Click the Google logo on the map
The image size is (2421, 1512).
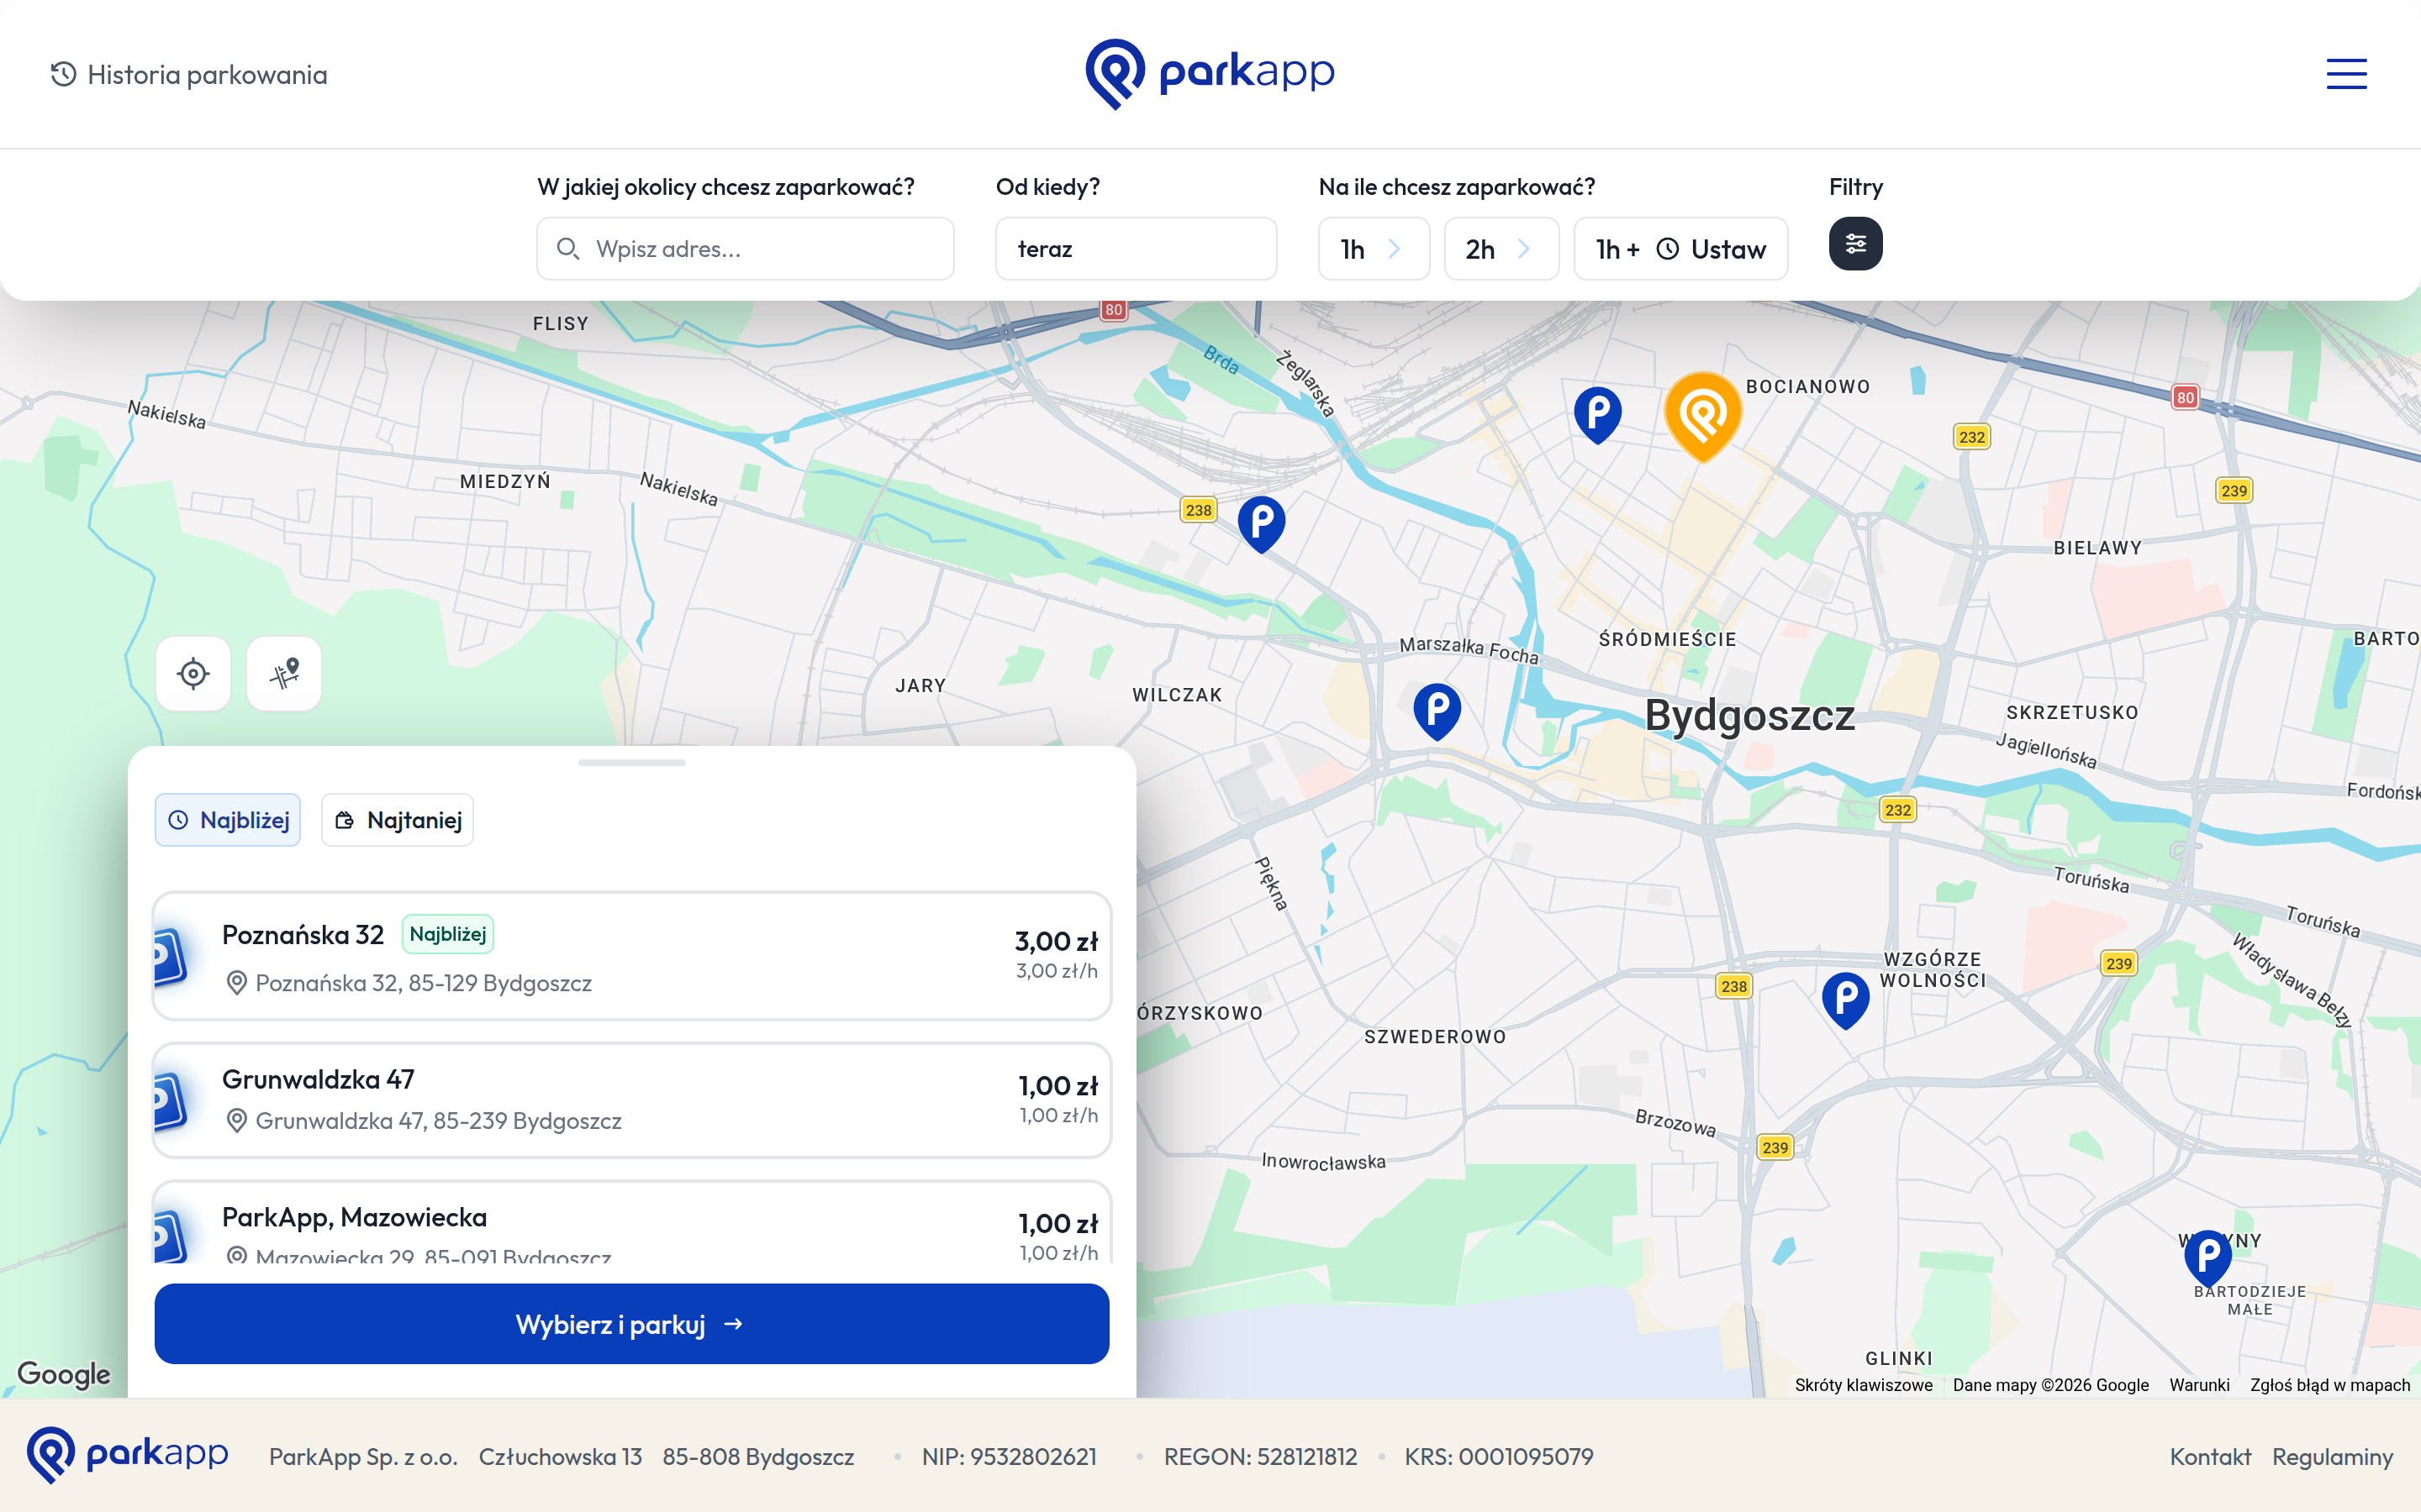(64, 1374)
